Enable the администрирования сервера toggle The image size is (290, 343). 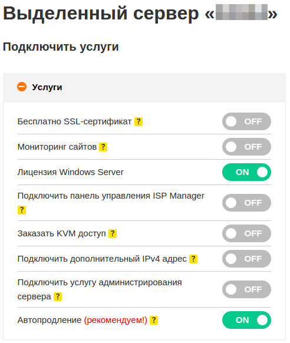point(246,289)
